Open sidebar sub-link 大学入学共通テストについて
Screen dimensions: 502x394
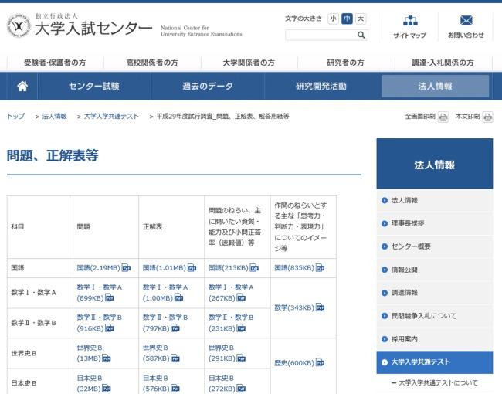pos(438,382)
